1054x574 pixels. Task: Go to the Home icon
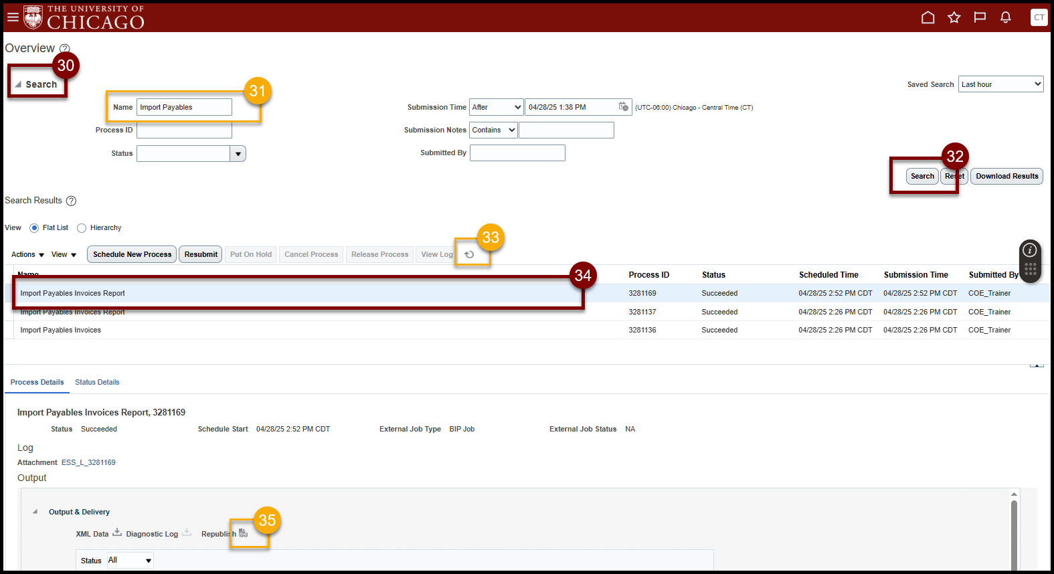tap(928, 17)
